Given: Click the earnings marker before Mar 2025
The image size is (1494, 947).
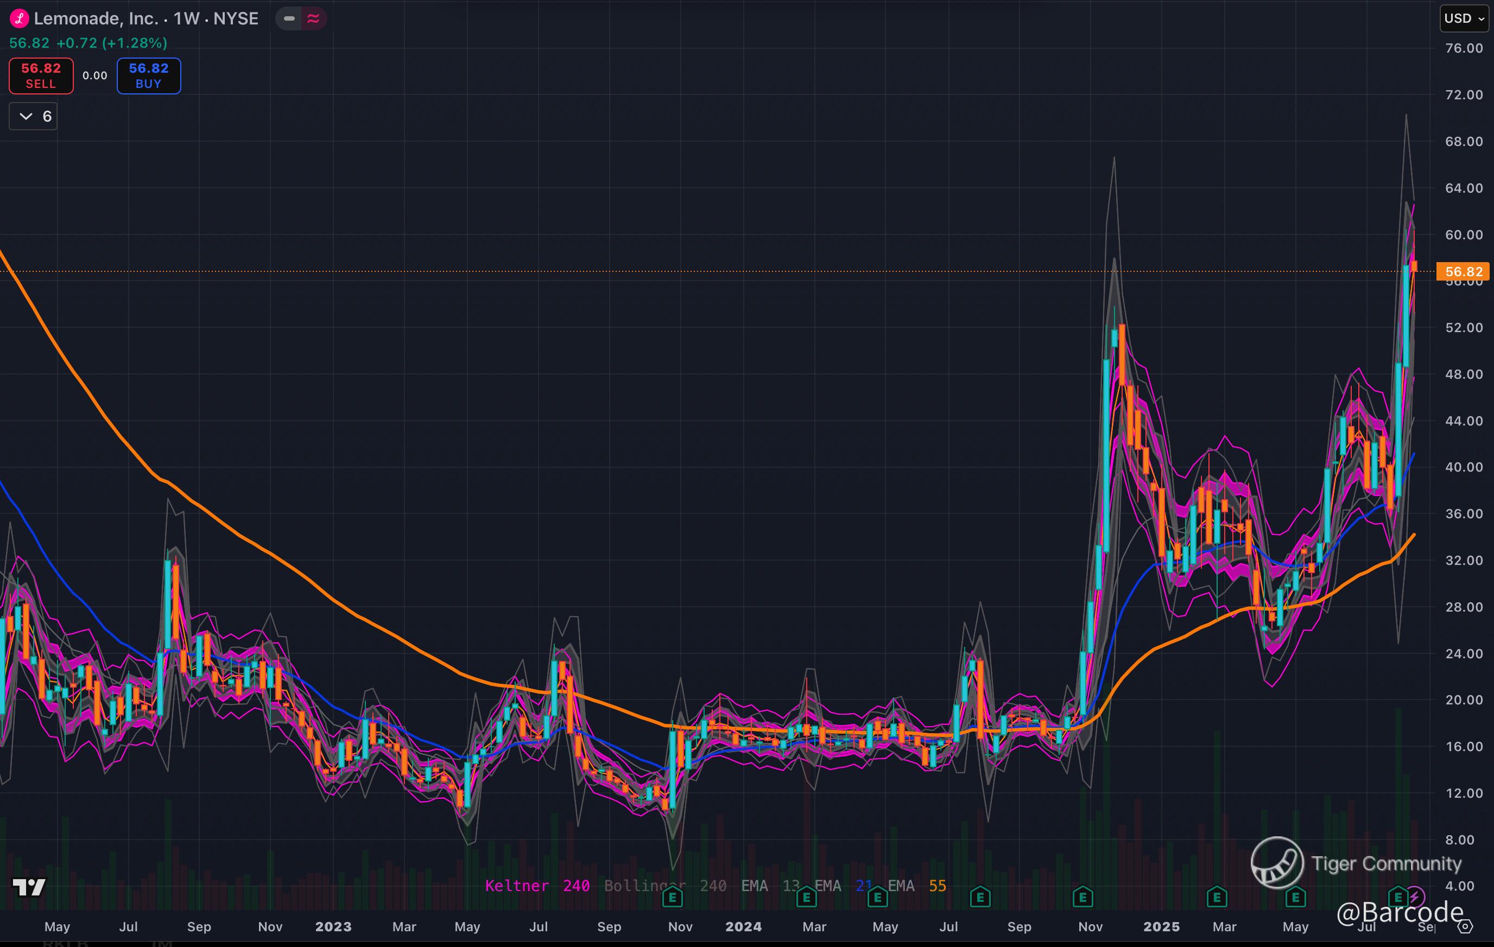Looking at the screenshot, I should point(1217,897).
